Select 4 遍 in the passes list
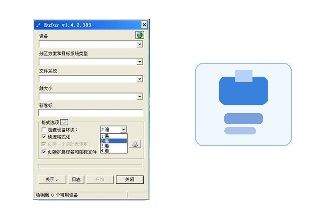Screen dimensions: 313x209 [x=114, y=150]
